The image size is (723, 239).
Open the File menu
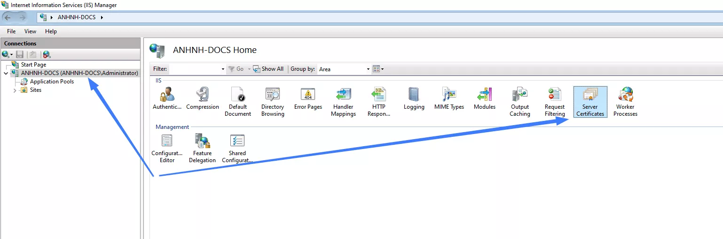tap(11, 31)
